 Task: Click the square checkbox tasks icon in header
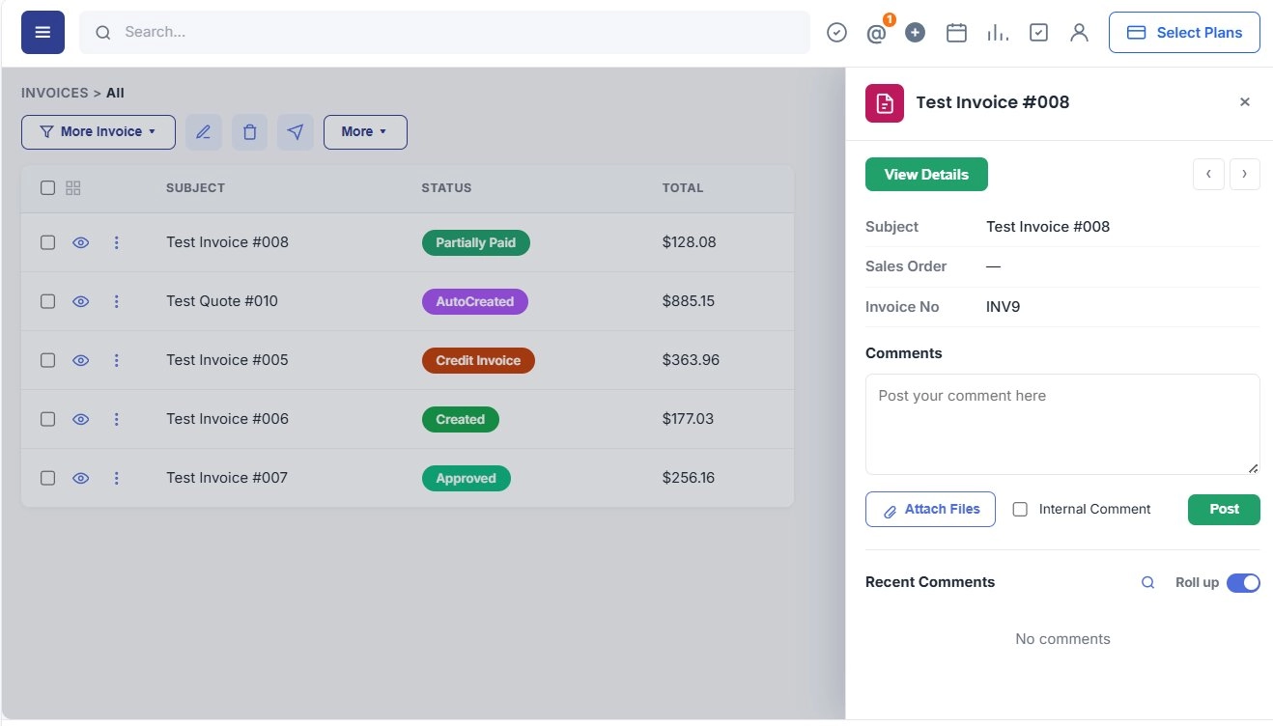[1038, 33]
